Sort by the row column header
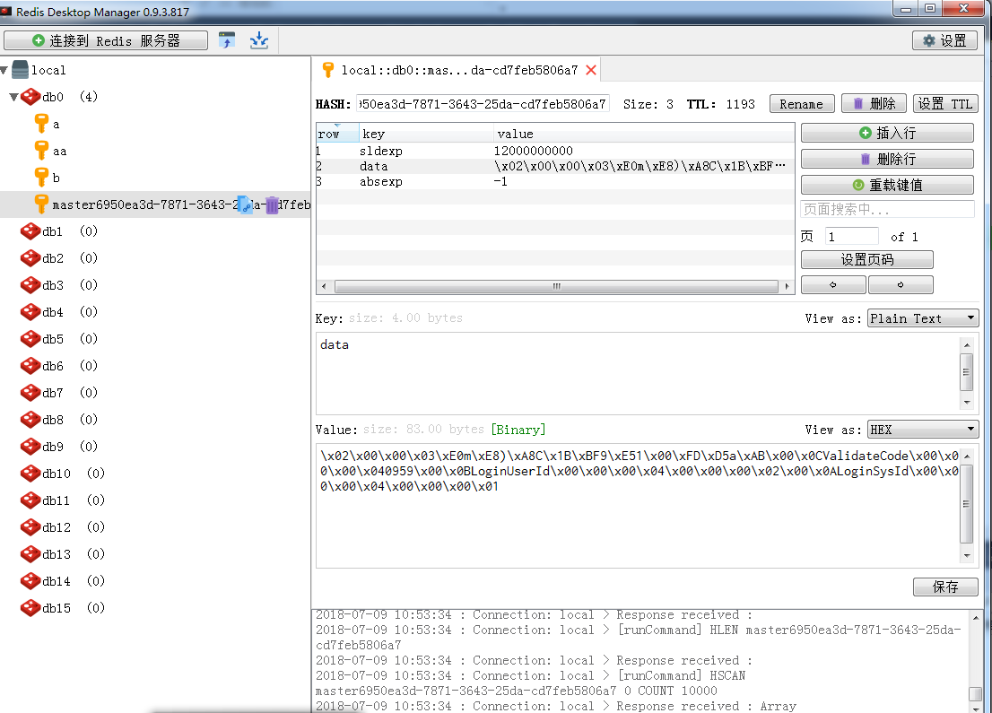 [337, 134]
